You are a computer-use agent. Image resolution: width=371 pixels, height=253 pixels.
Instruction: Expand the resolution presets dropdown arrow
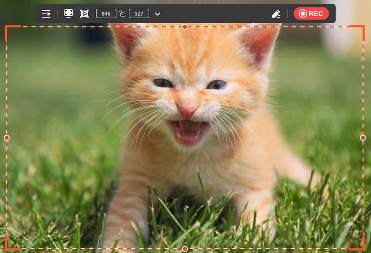[158, 14]
